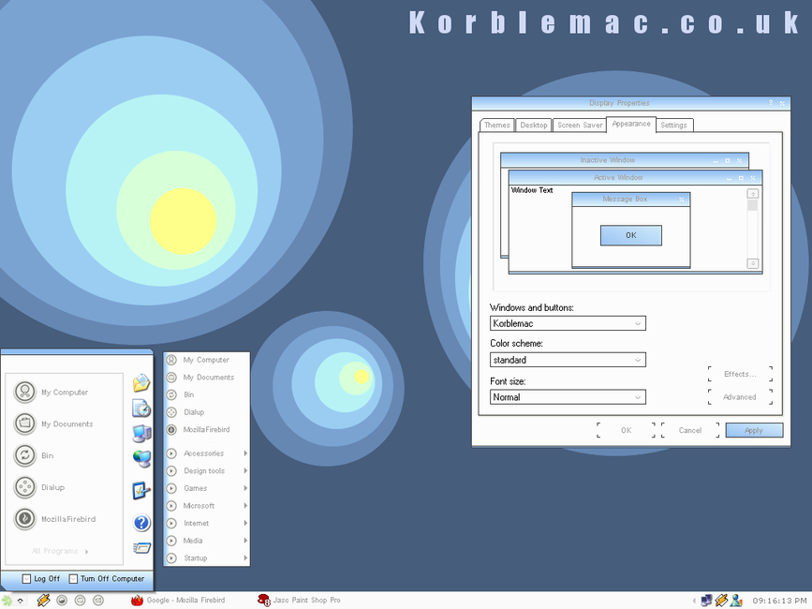Expand hidden tray icons arrow
This screenshot has height=609, width=812.
tap(694, 601)
